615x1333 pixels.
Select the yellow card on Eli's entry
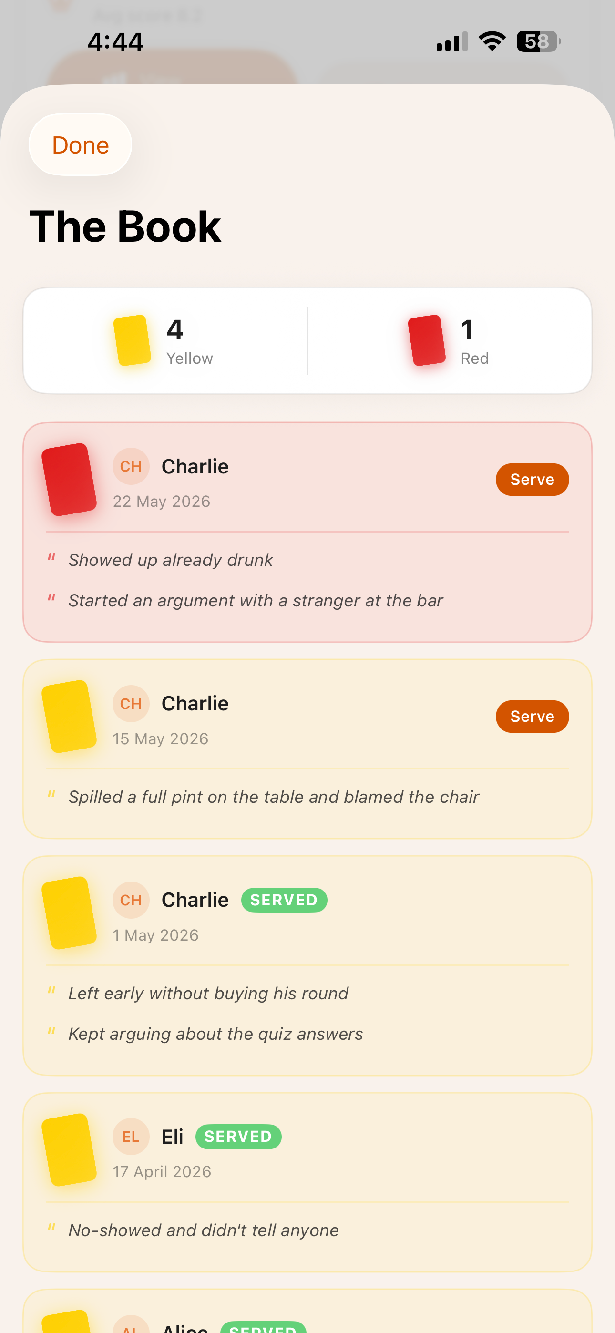(x=69, y=1150)
